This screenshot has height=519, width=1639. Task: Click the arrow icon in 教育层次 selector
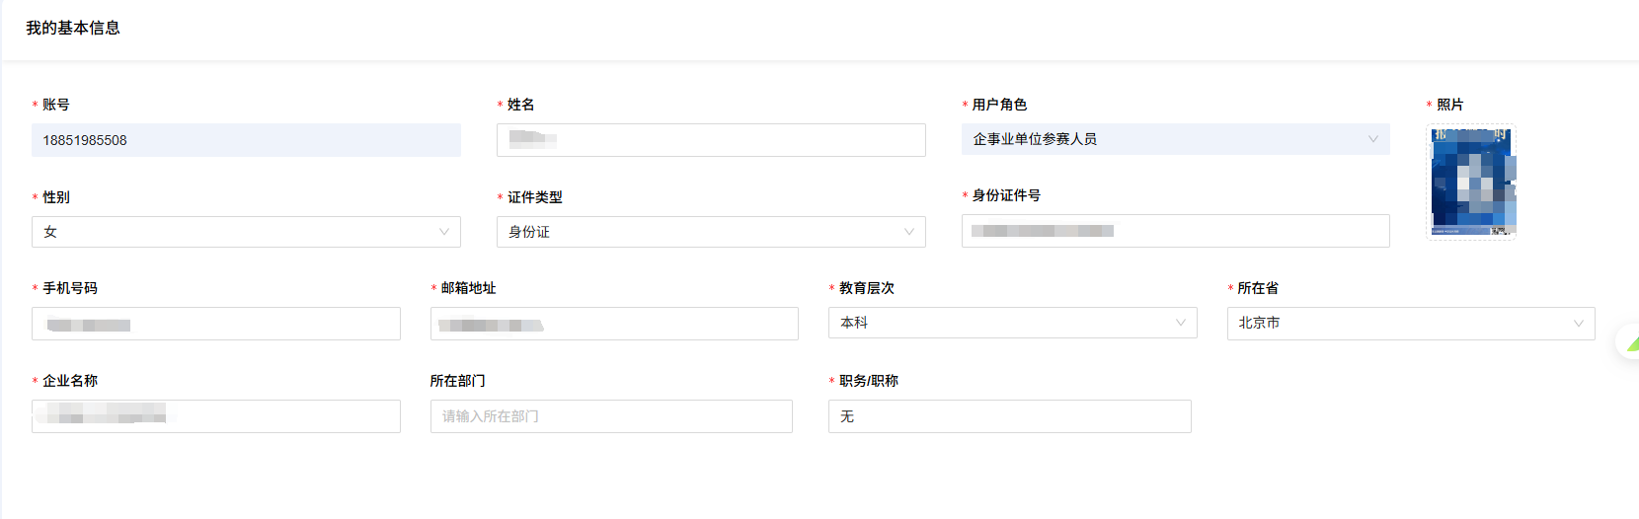coord(1180,323)
